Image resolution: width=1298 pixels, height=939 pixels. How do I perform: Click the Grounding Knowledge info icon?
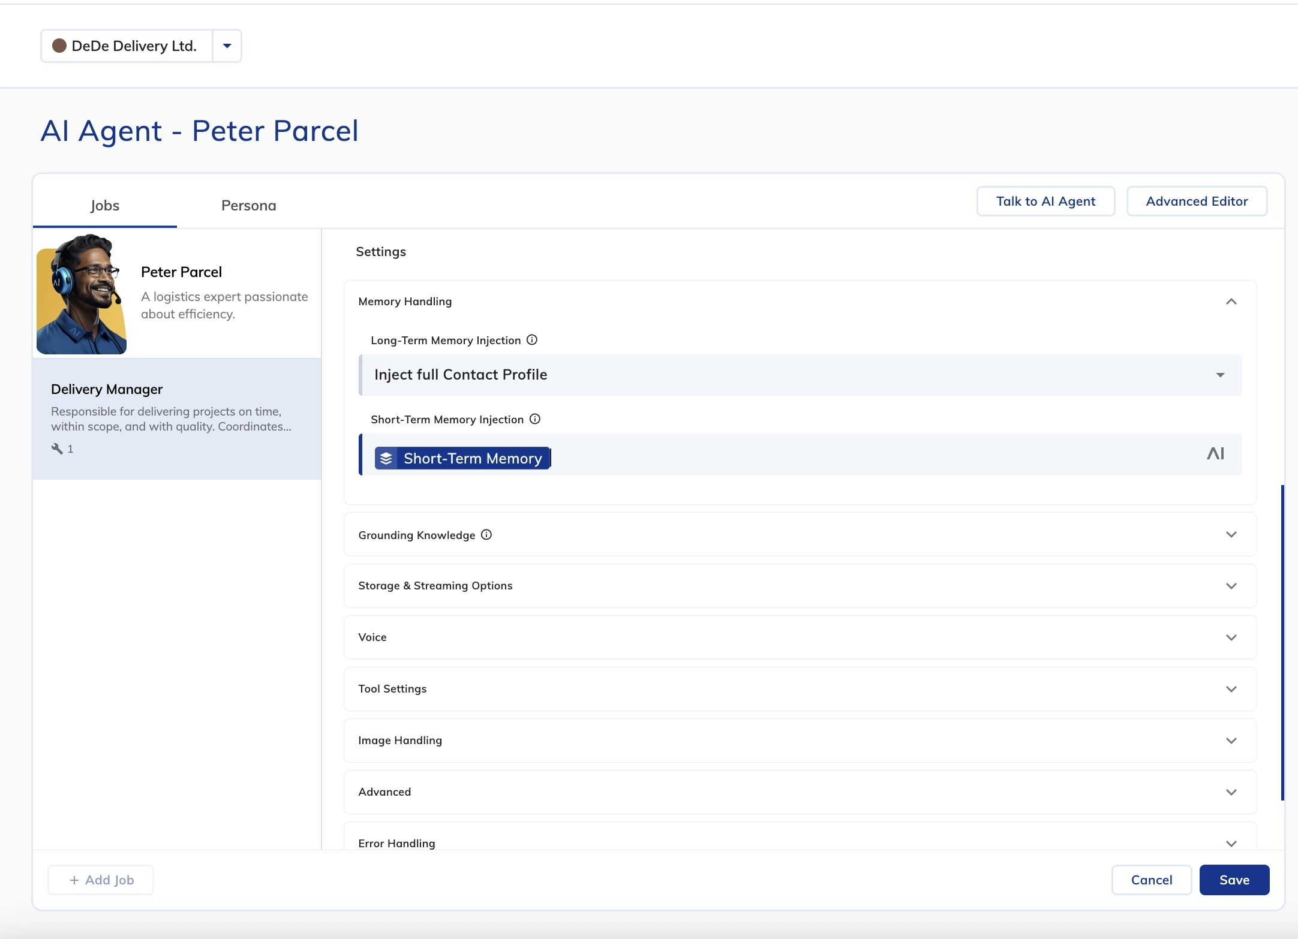[486, 534]
